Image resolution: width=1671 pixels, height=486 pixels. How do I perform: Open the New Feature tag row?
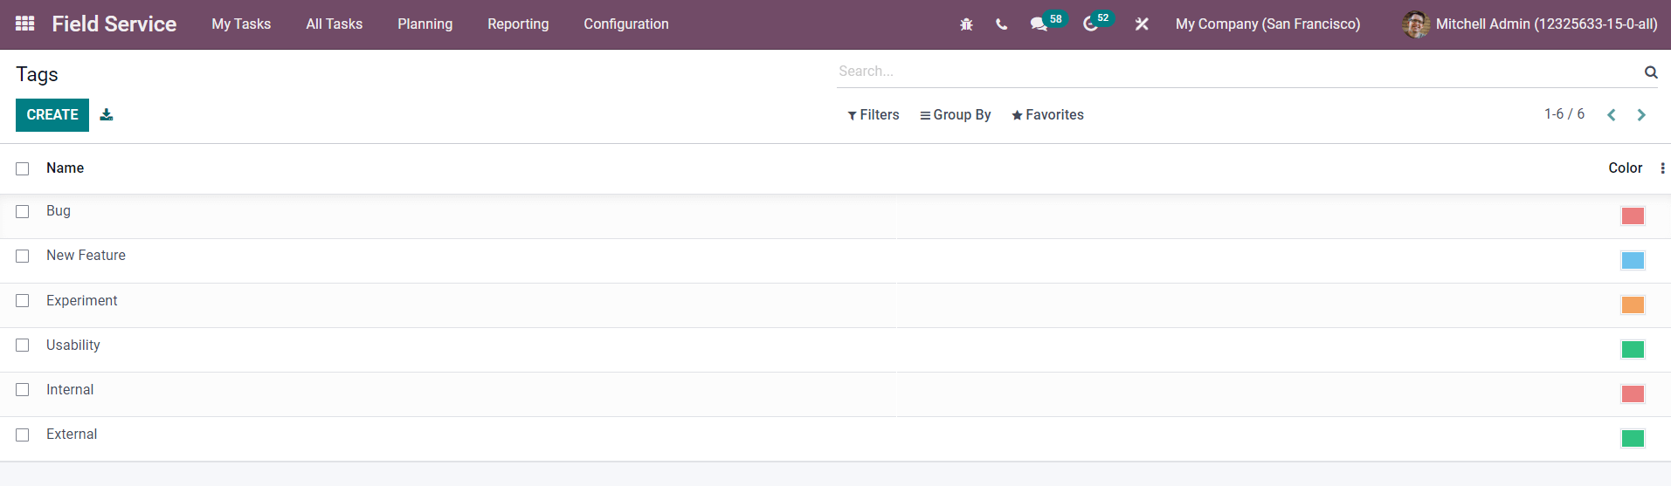pyautogui.click(x=835, y=261)
